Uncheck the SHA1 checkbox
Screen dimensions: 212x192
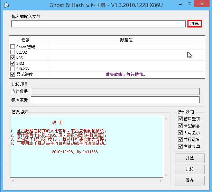point(13,63)
